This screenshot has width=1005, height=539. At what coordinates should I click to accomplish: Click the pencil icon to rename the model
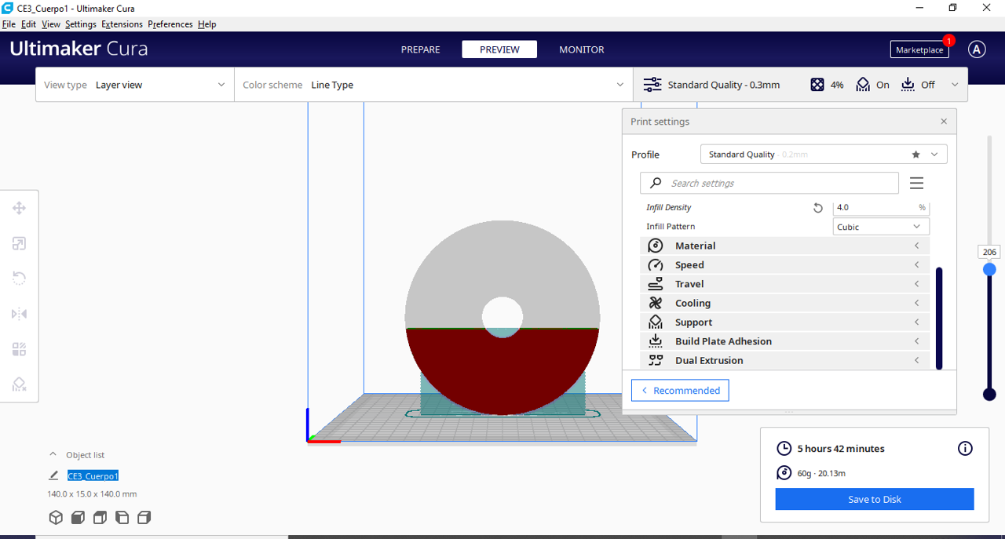[53, 475]
